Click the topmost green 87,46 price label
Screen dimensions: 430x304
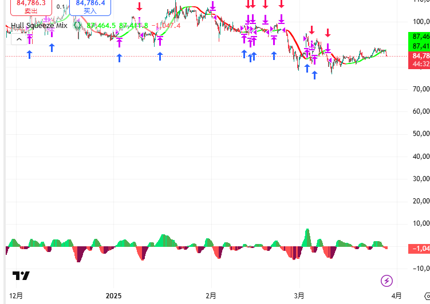[x=420, y=37]
